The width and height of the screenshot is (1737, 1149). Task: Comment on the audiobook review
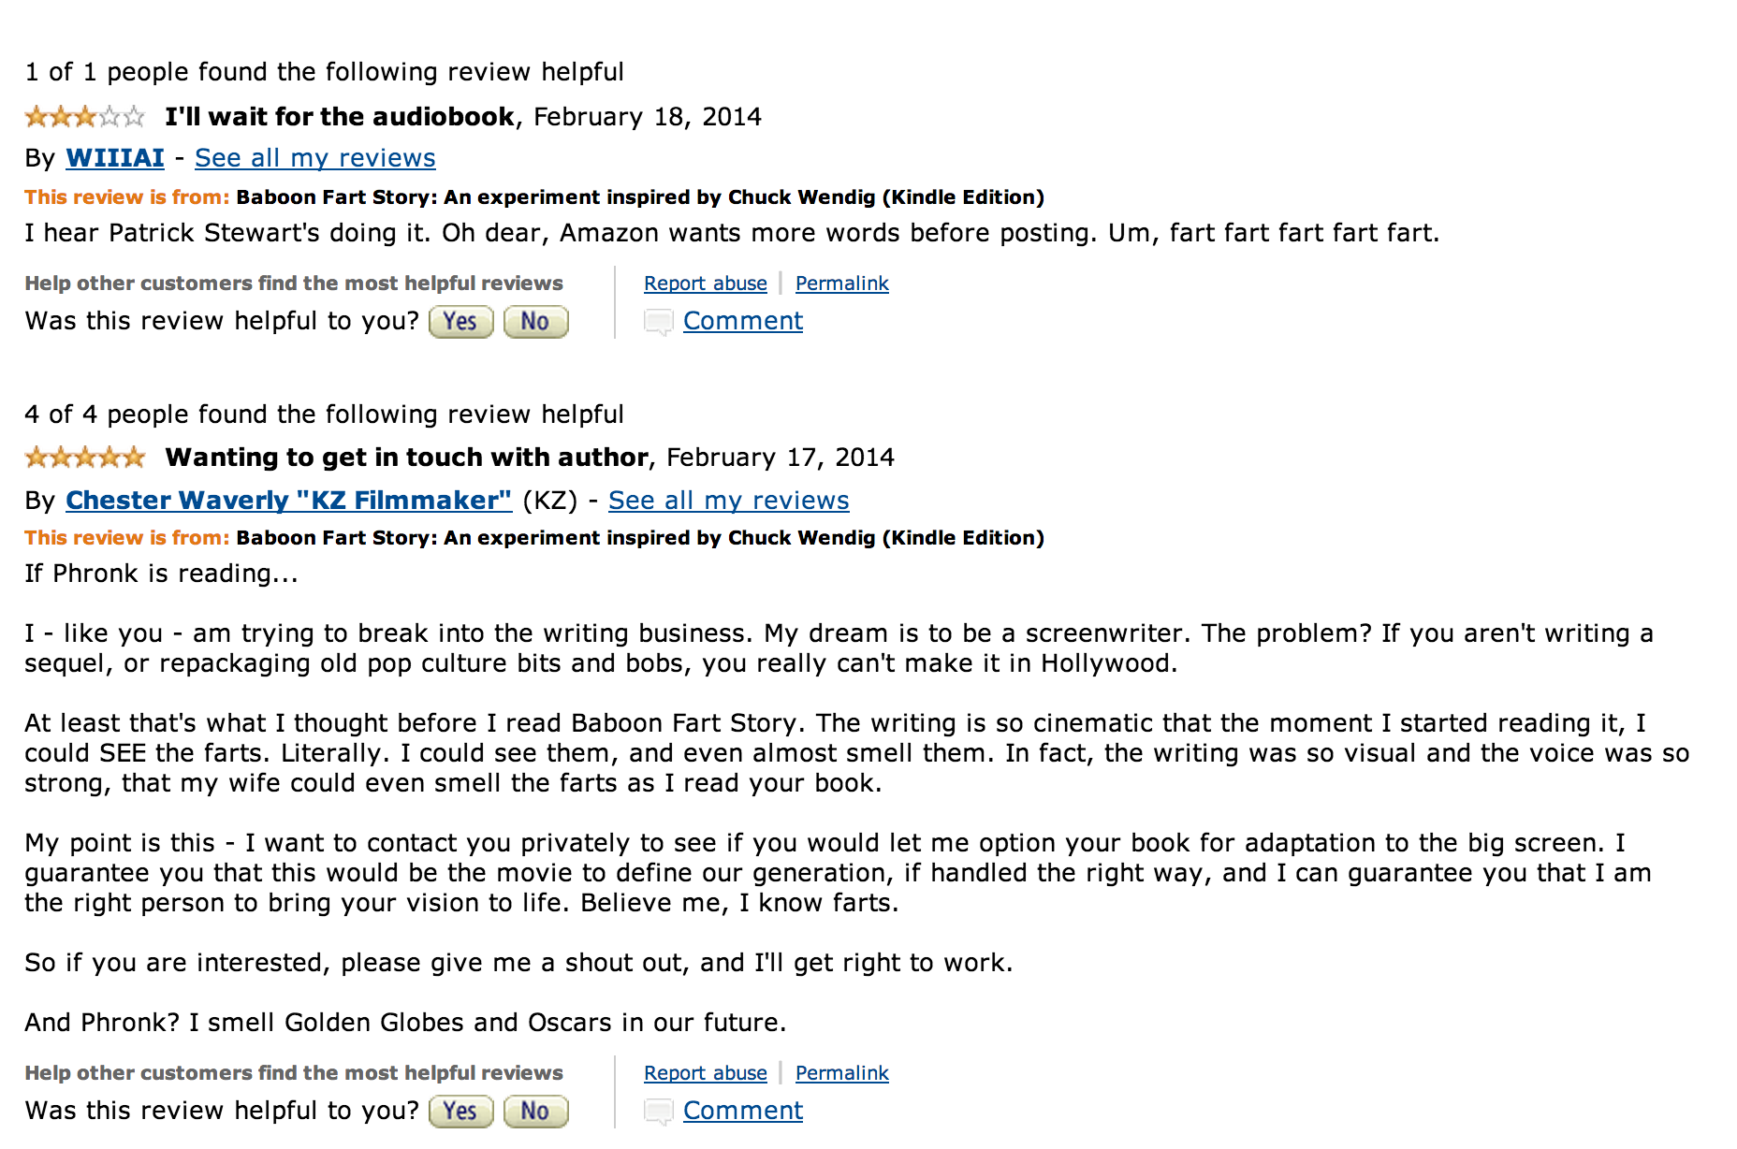coord(743,321)
